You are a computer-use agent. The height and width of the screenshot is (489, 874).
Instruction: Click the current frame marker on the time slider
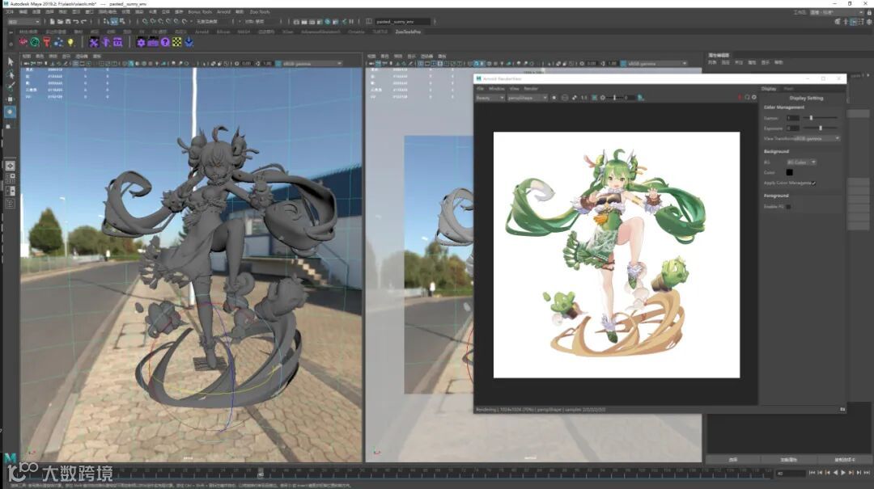(261, 473)
